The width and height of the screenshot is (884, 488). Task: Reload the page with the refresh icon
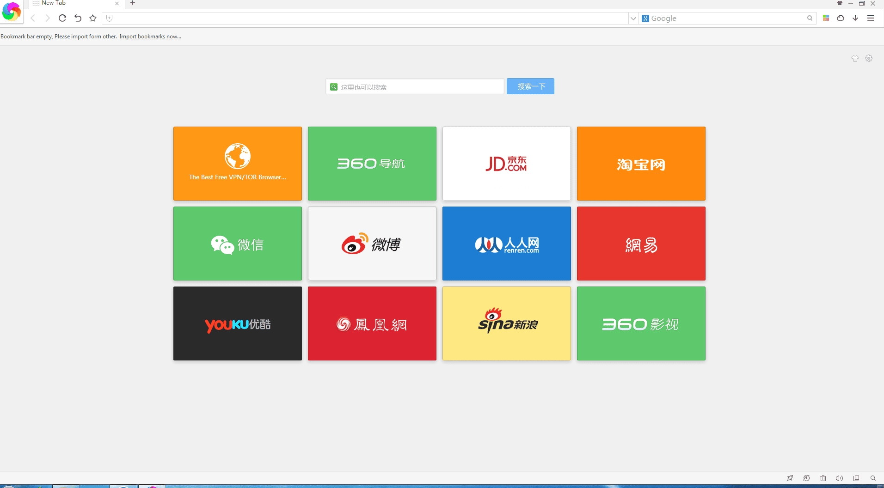point(62,18)
